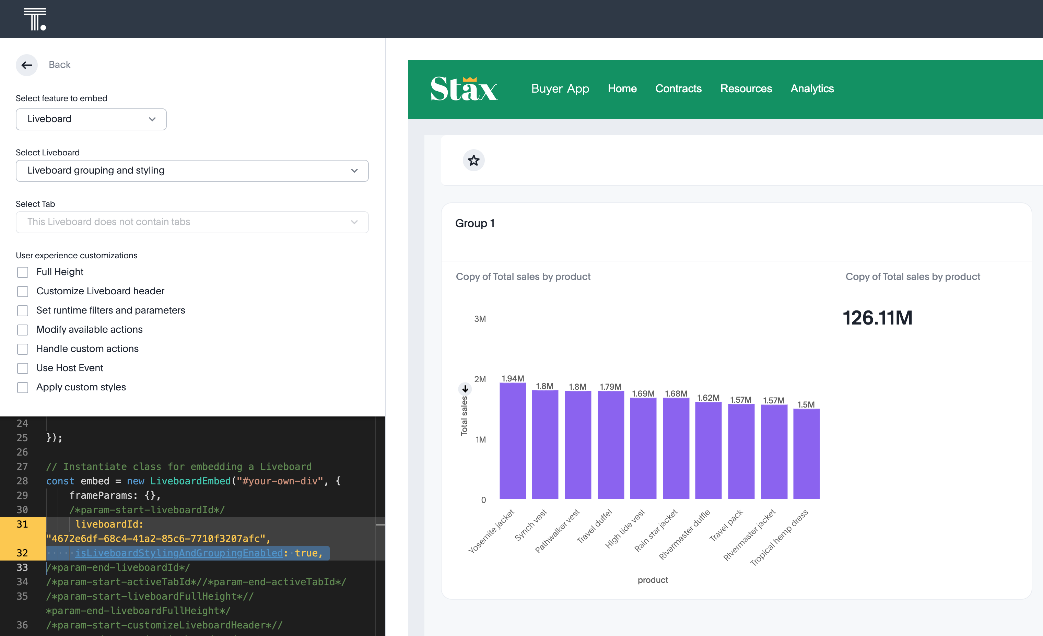The width and height of the screenshot is (1043, 636).
Task: Click the Yosemite jacket bar
Action: [513, 440]
